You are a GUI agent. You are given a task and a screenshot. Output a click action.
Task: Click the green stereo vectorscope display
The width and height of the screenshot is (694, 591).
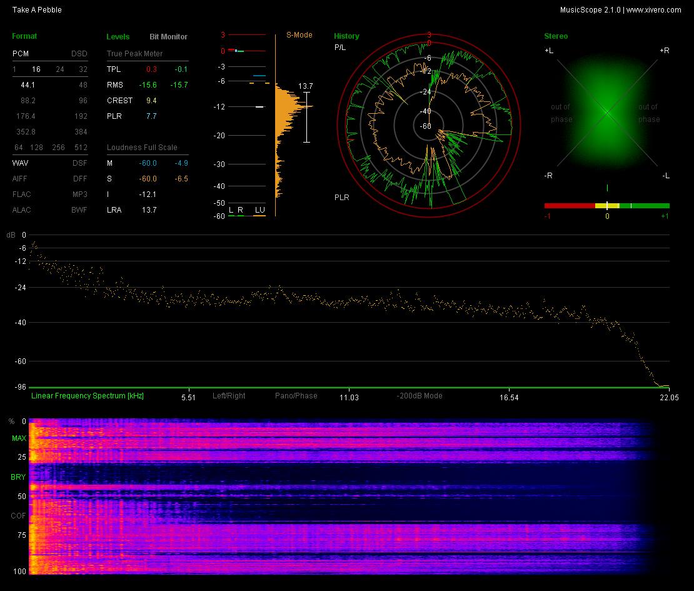coord(607,113)
